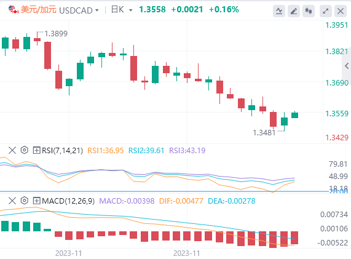The image size is (351, 259).
Task: Open MACD indicator settings
Action: (25, 201)
